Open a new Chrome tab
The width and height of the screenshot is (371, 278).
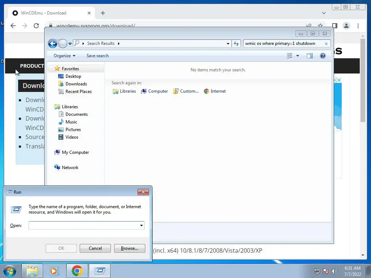click(103, 13)
